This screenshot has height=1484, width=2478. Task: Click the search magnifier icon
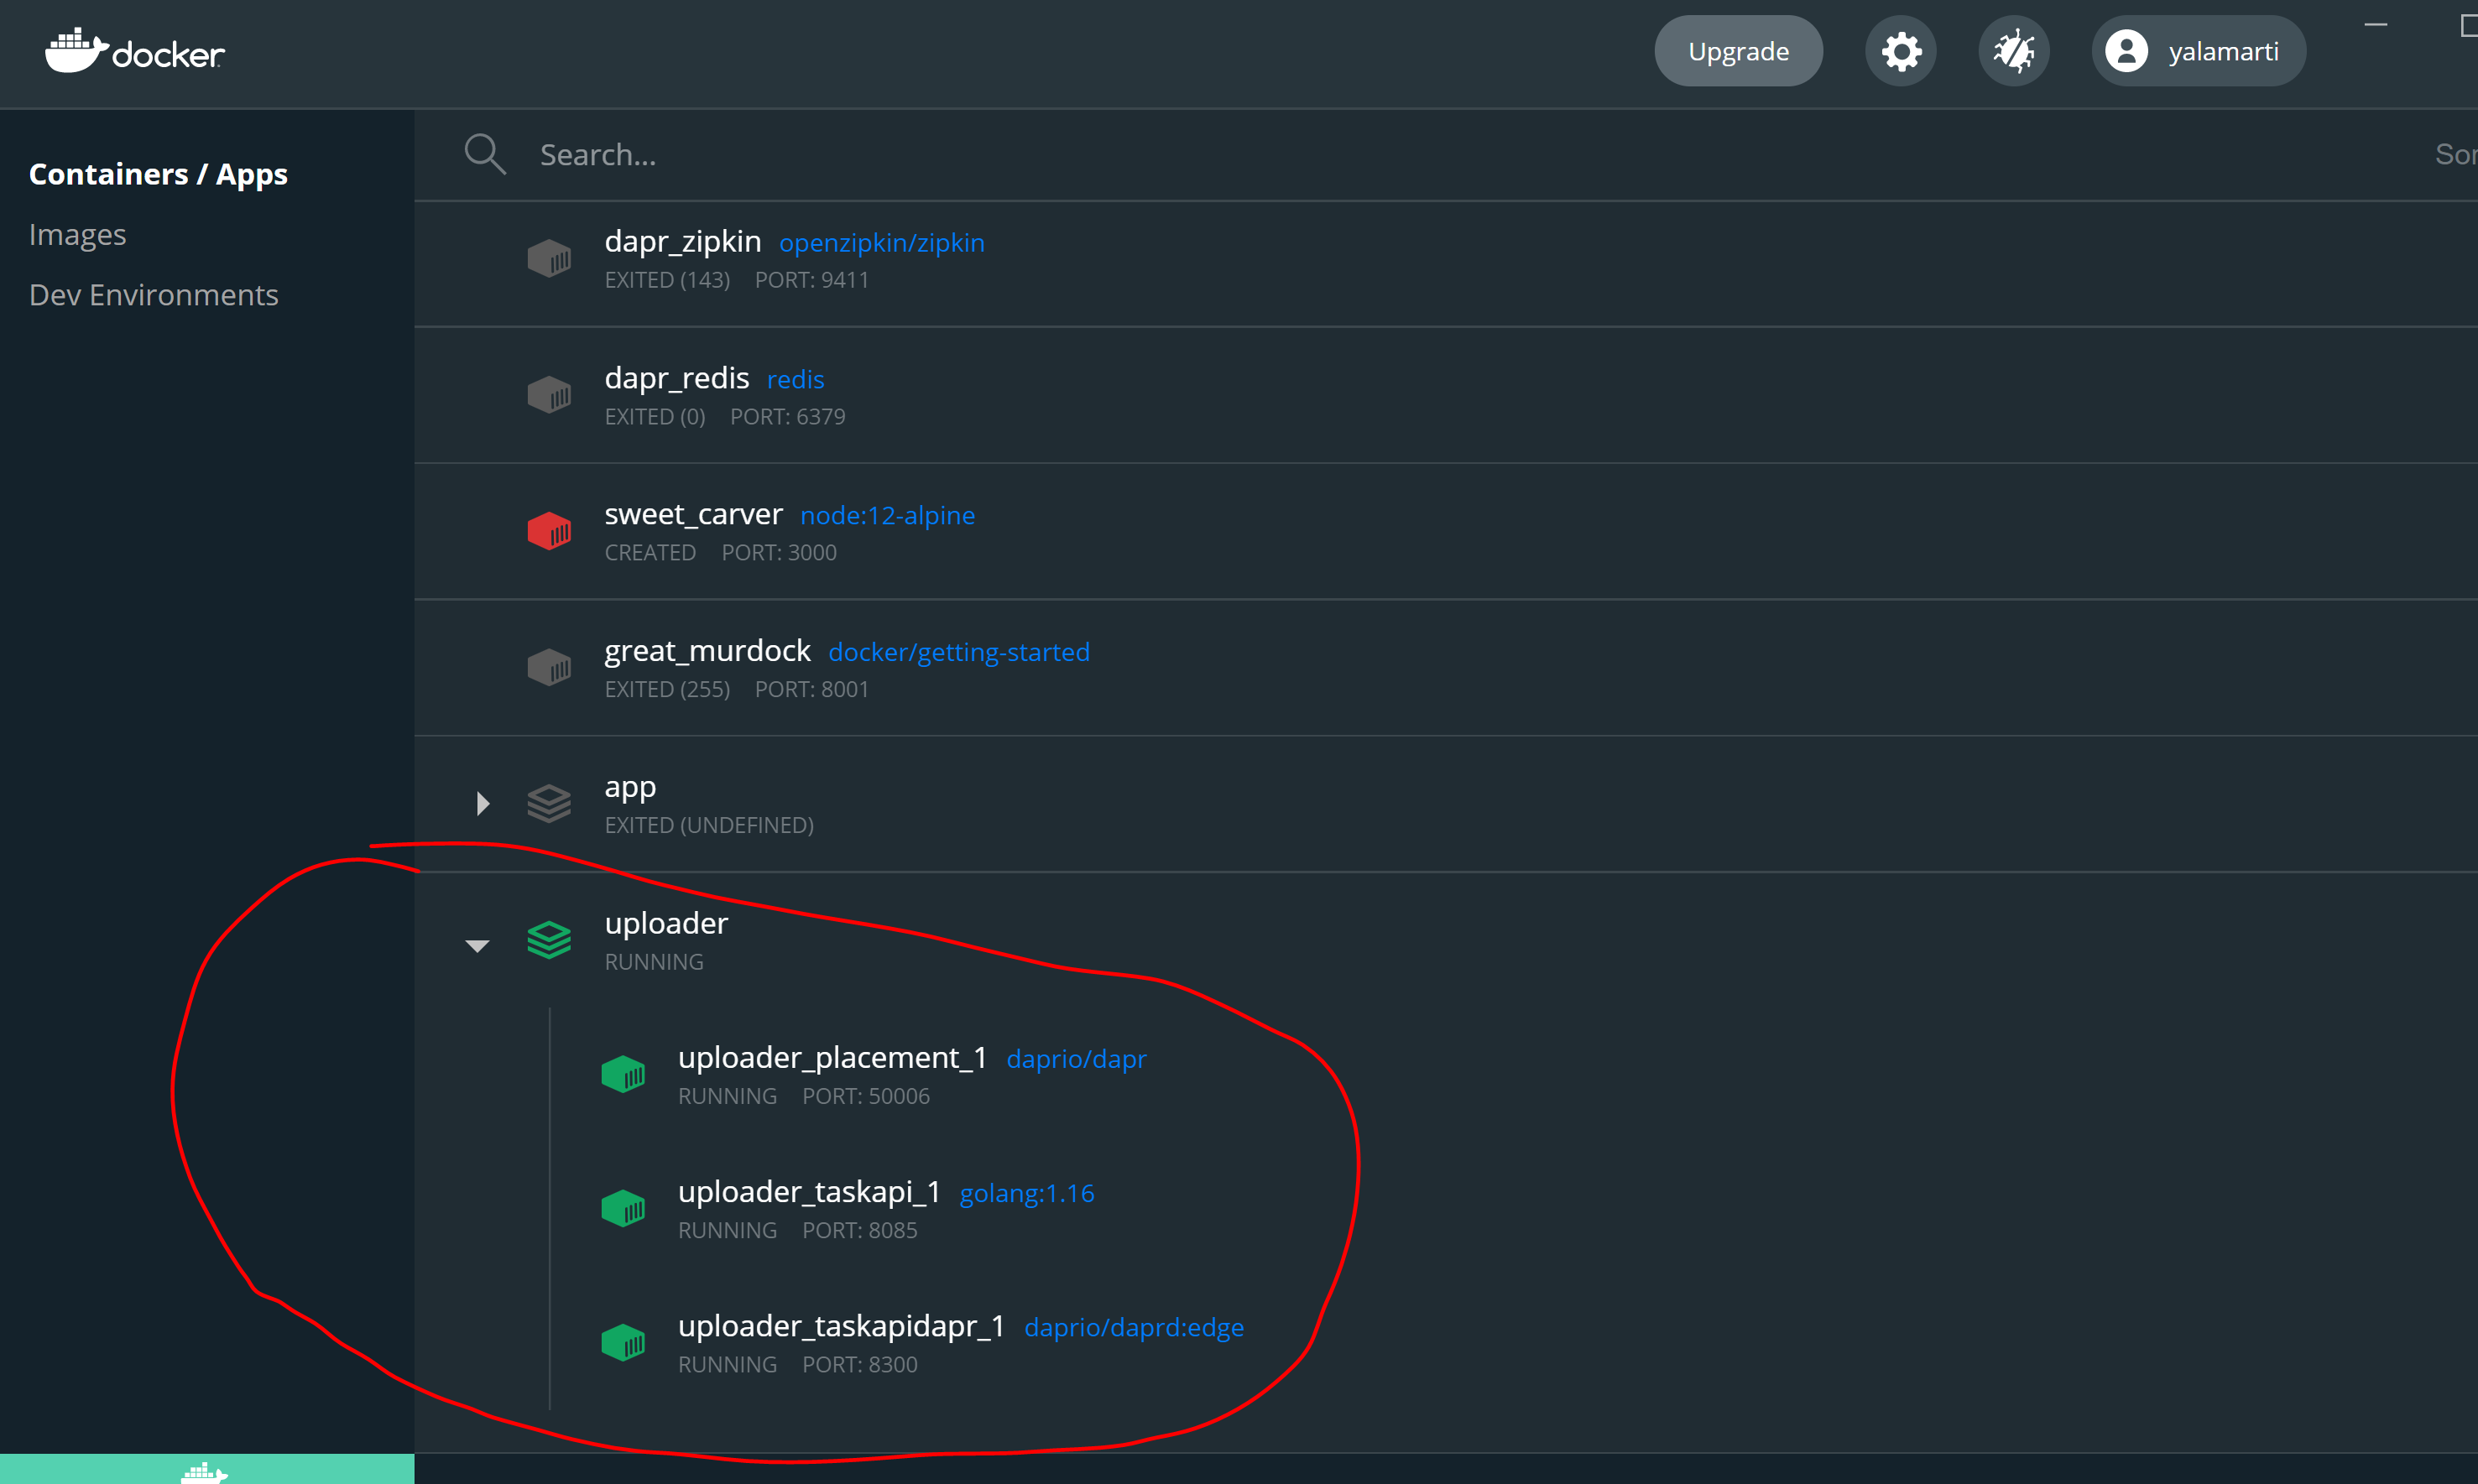point(485,154)
